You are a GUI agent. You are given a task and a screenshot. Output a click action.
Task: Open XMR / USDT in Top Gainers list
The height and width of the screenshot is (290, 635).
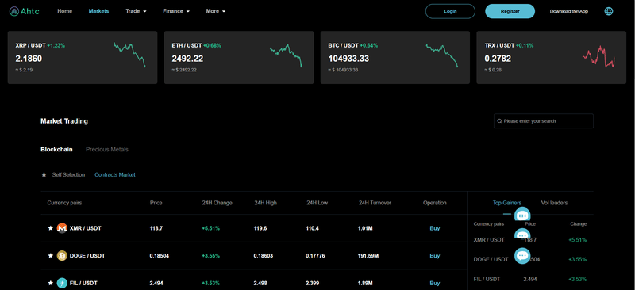(x=489, y=240)
